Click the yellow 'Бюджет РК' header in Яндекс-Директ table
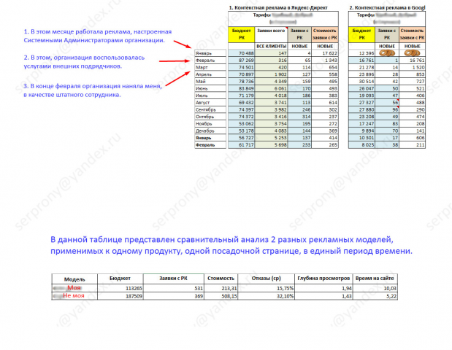The width and height of the screenshot is (452, 350). point(242,34)
